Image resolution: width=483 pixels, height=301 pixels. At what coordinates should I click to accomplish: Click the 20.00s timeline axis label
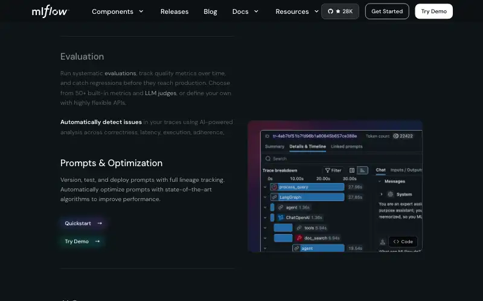(x=323, y=178)
